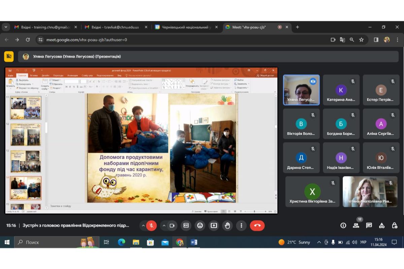
Task: Expand audio settings arrow beside microphone
Action: point(143,226)
